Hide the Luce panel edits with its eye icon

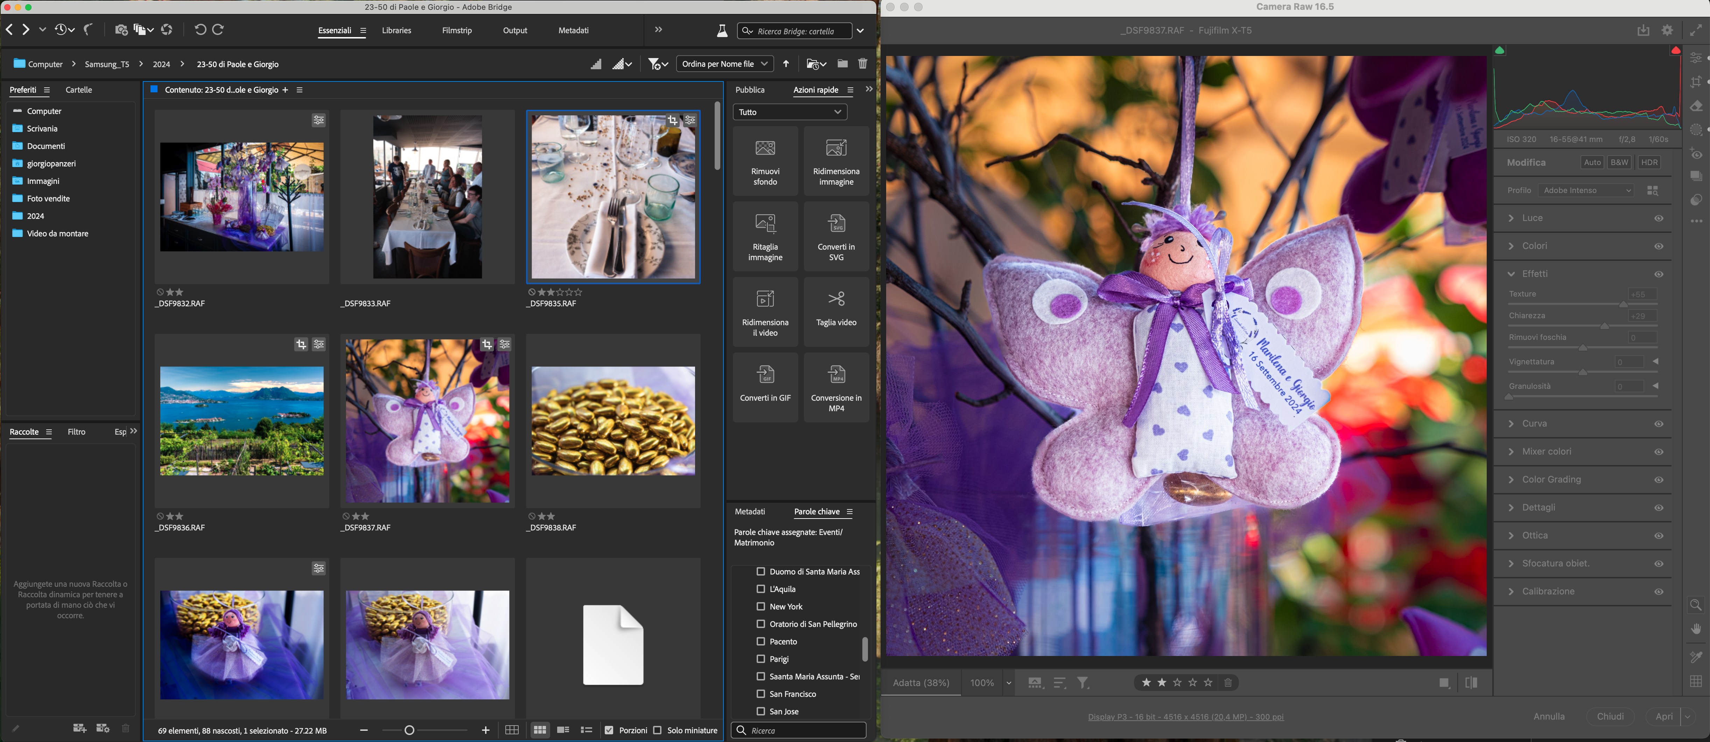pos(1658,218)
